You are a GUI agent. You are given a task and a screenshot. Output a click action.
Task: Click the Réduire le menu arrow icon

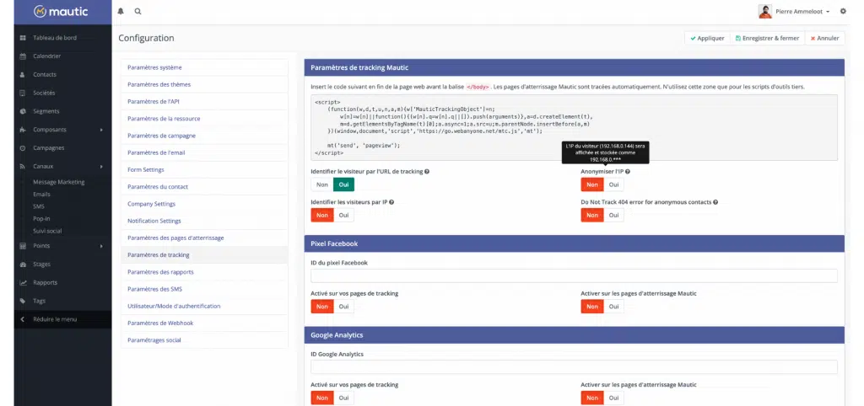tap(23, 319)
